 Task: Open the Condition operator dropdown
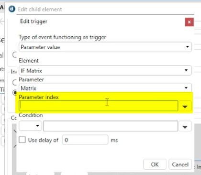tap(30, 126)
